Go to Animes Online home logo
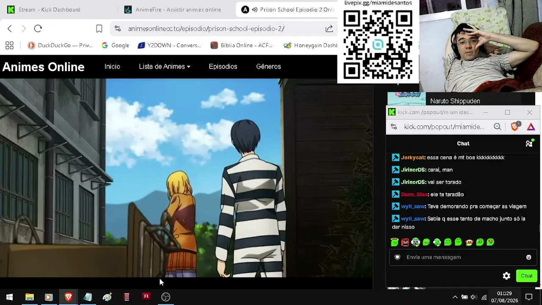Image resolution: width=542 pixels, height=305 pixels. pos(43,67)
